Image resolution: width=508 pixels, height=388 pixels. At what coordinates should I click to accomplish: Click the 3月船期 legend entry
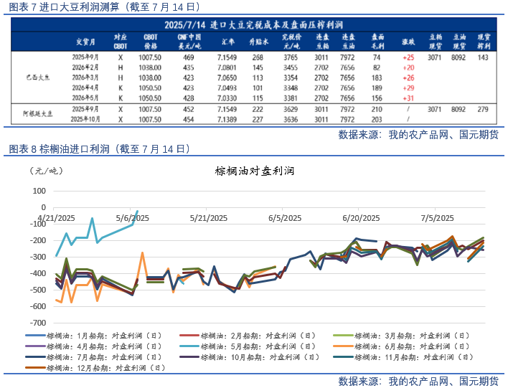(401, 336)
